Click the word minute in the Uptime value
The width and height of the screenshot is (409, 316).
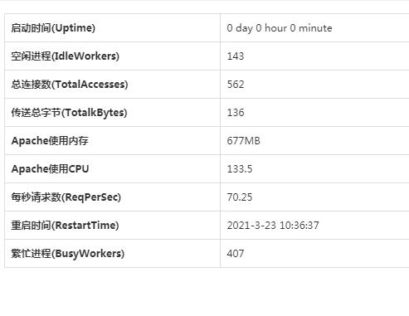coord(315,28)
